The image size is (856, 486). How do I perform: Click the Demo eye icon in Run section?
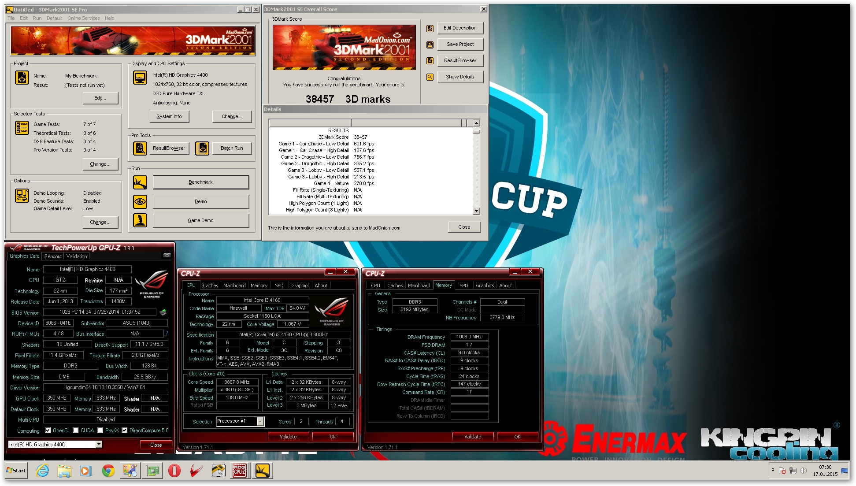pos(140,202)
